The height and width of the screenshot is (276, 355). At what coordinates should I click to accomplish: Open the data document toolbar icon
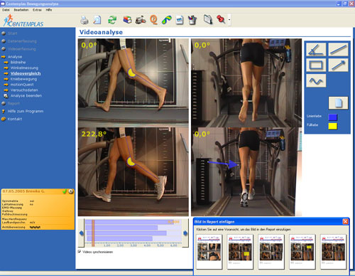pos(180,20)
